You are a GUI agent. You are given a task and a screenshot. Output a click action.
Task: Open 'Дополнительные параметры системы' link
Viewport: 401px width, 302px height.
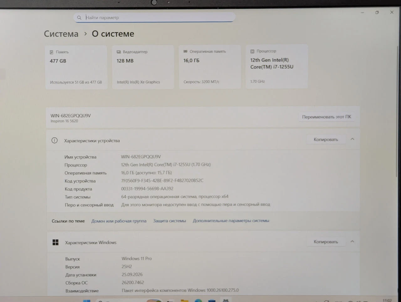pos(231,221)
